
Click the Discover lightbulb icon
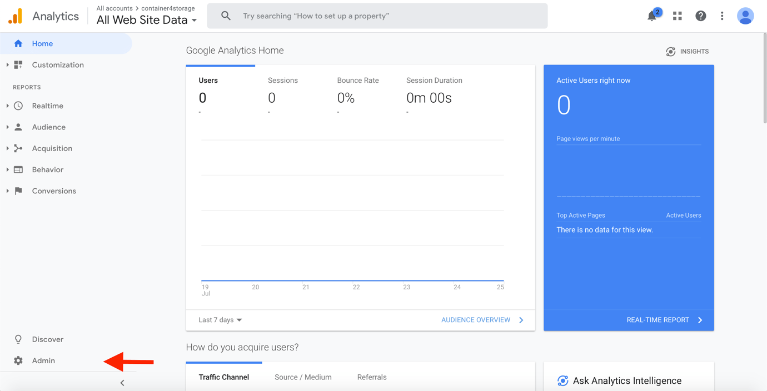click(18, 339)
